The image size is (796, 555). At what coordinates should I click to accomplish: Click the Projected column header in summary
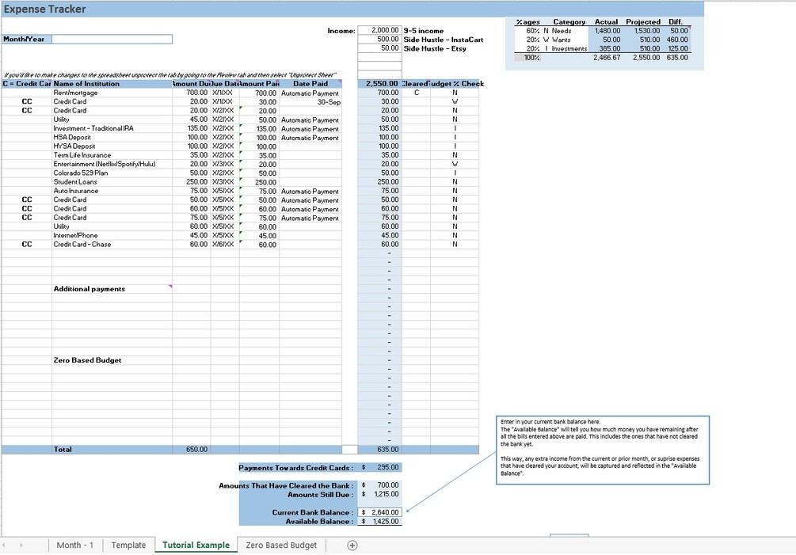point(642,22)
